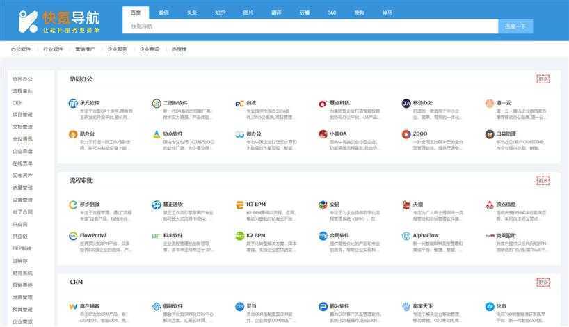The image size is (569, 327).
Task: Click the AlphaFlow icon
Action: (x=406, y=236)
